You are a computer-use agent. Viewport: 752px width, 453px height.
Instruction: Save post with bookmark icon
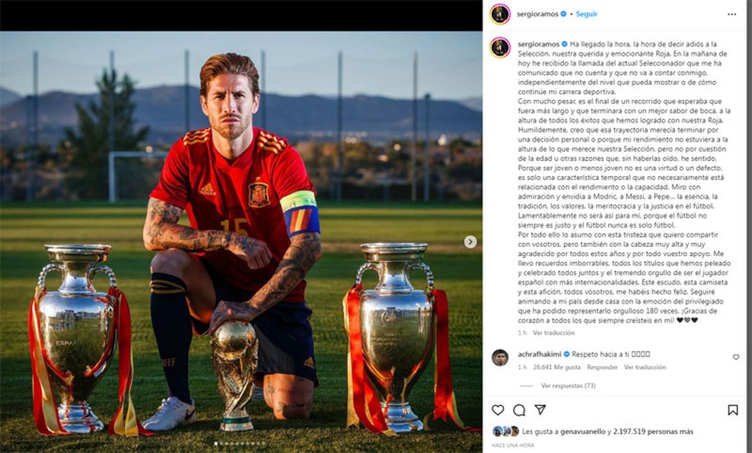pyautogui.click(x=733, y=410)
